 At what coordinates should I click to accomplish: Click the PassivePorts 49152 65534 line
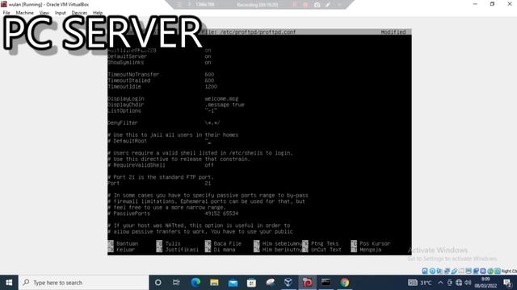pyautogui.click(x=173, y=213)
